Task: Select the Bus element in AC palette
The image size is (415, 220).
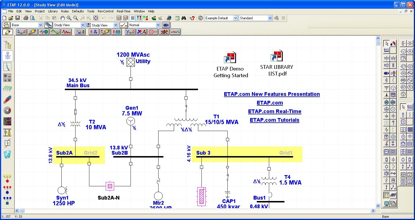Action: click(x=386, y=50)
